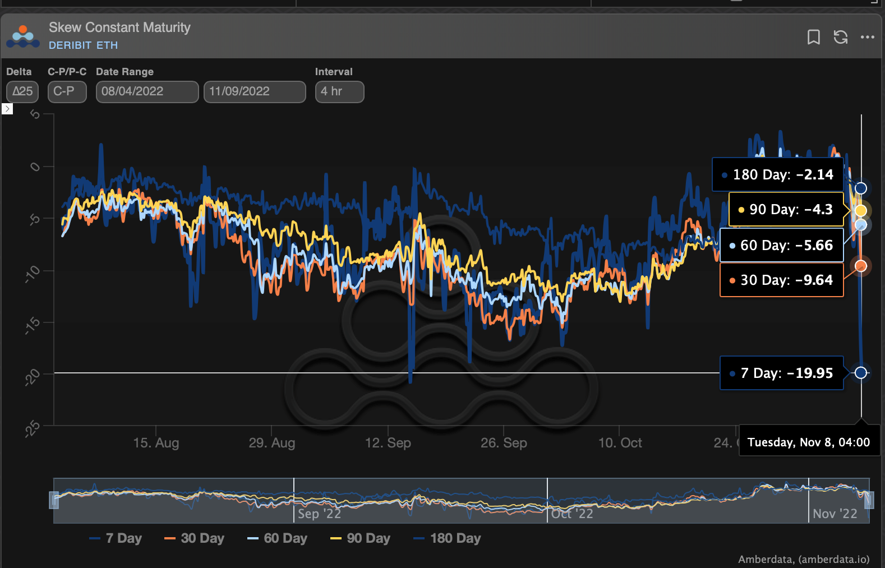Toggle the 60 Day series legend
Image resolution: width=885 pixels, height=568 pixels.
coord(277,538)
